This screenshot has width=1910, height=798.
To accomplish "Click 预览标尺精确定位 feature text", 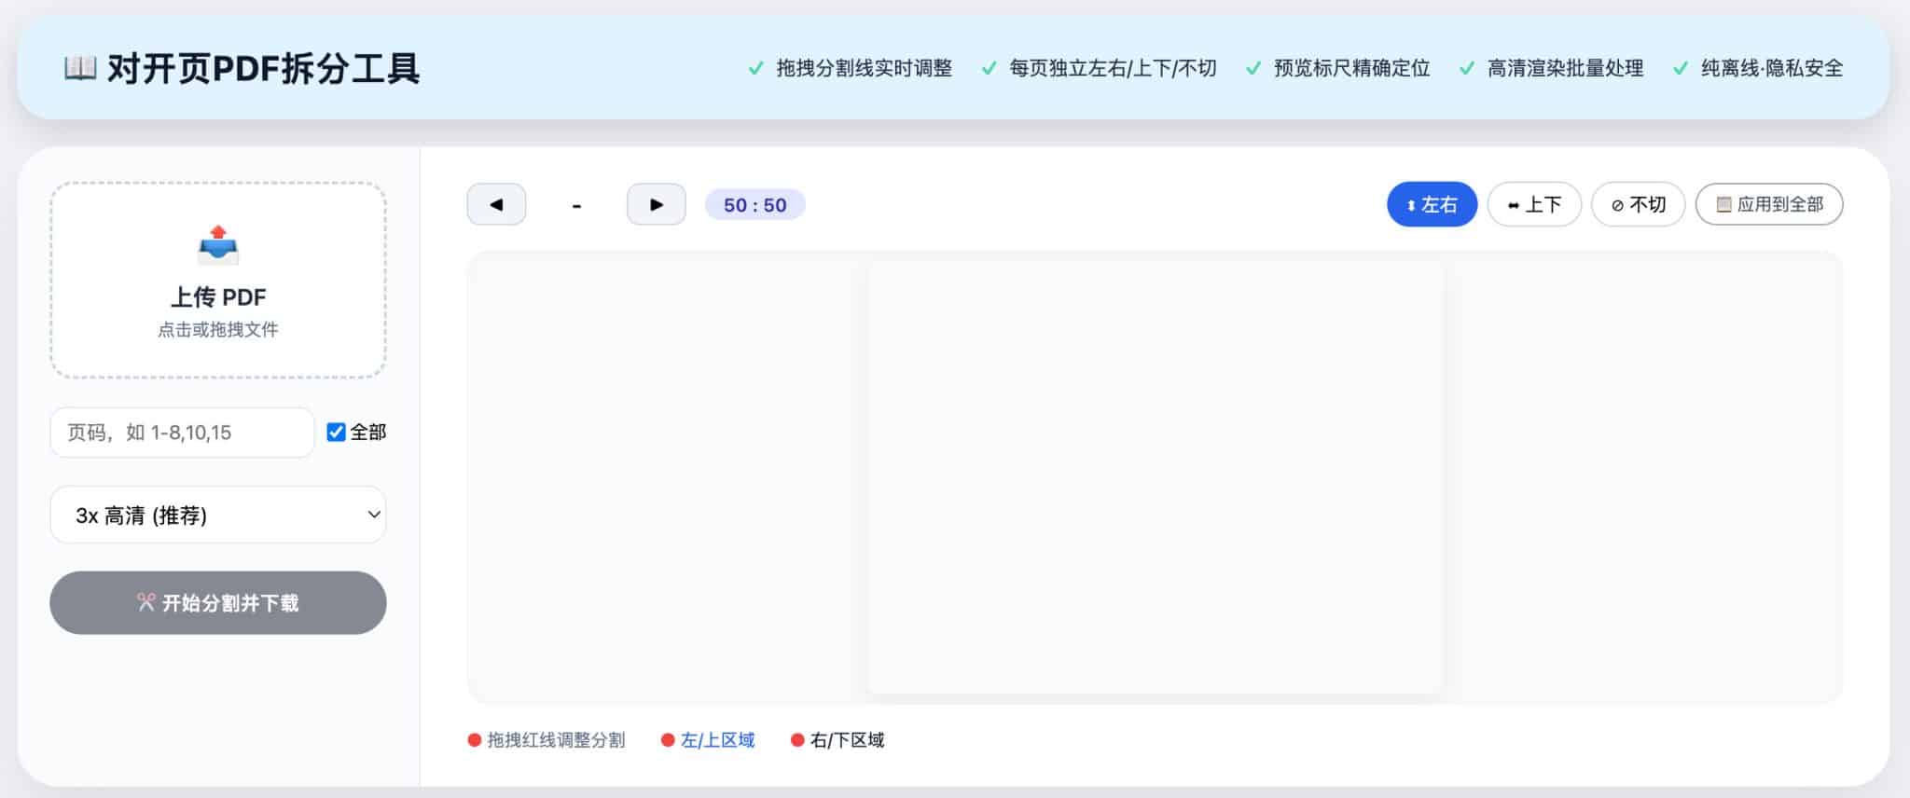I will point(1351,68).
